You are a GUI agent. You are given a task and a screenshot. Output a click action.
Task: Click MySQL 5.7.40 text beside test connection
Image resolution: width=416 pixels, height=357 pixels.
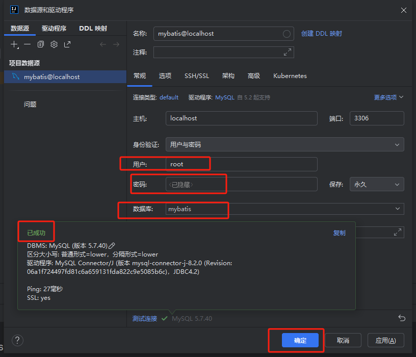click(x=192, y=318)
